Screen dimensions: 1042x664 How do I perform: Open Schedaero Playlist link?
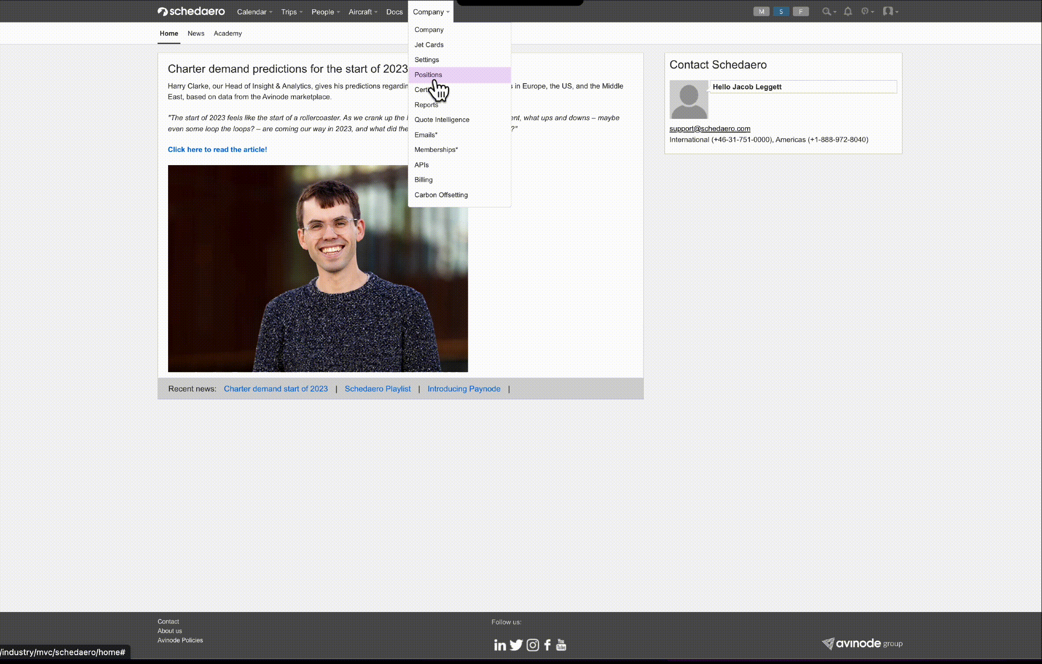[378, 389]
